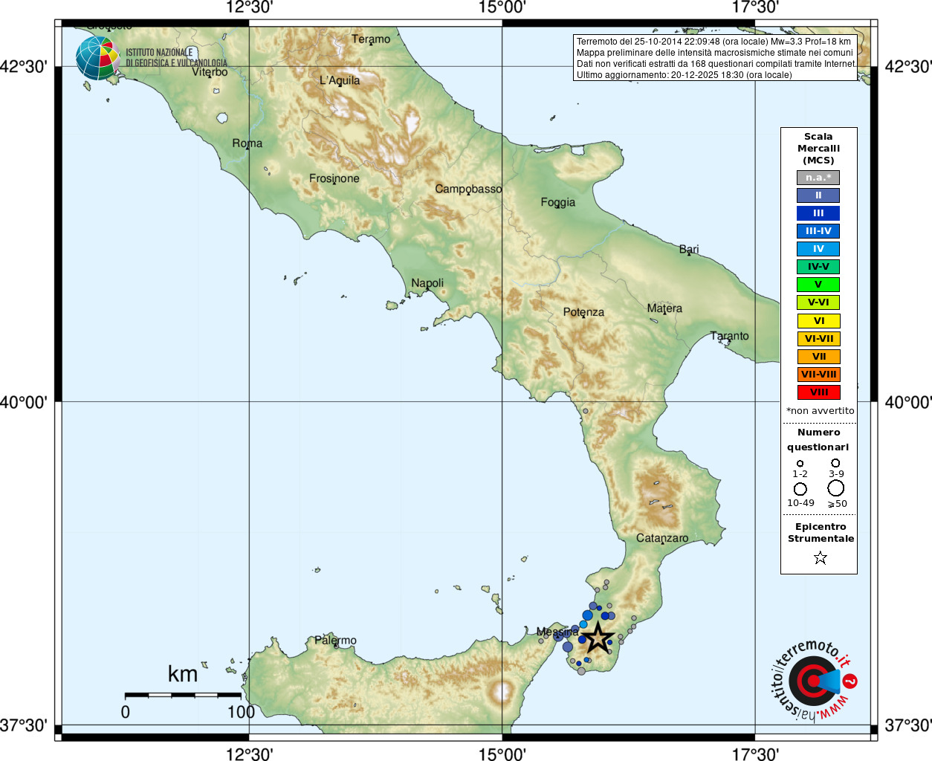
Task: Click the Napoli city label
Action: [427, 283]
